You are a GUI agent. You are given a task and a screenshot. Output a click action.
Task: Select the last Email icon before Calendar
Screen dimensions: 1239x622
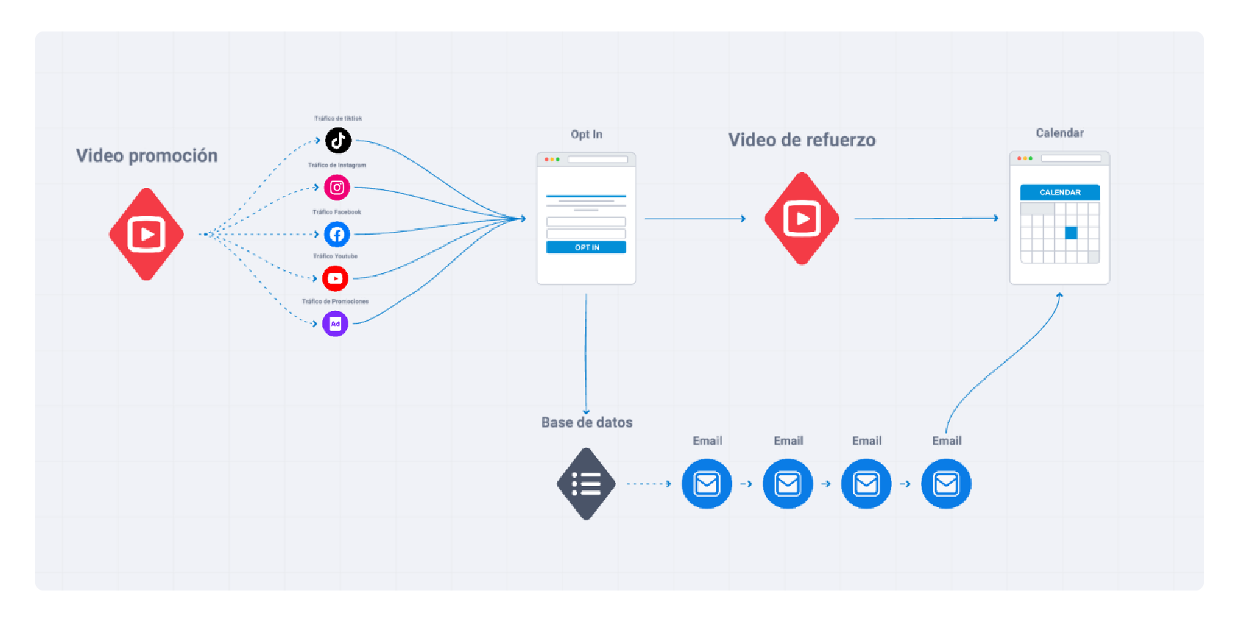coord(946,484)
